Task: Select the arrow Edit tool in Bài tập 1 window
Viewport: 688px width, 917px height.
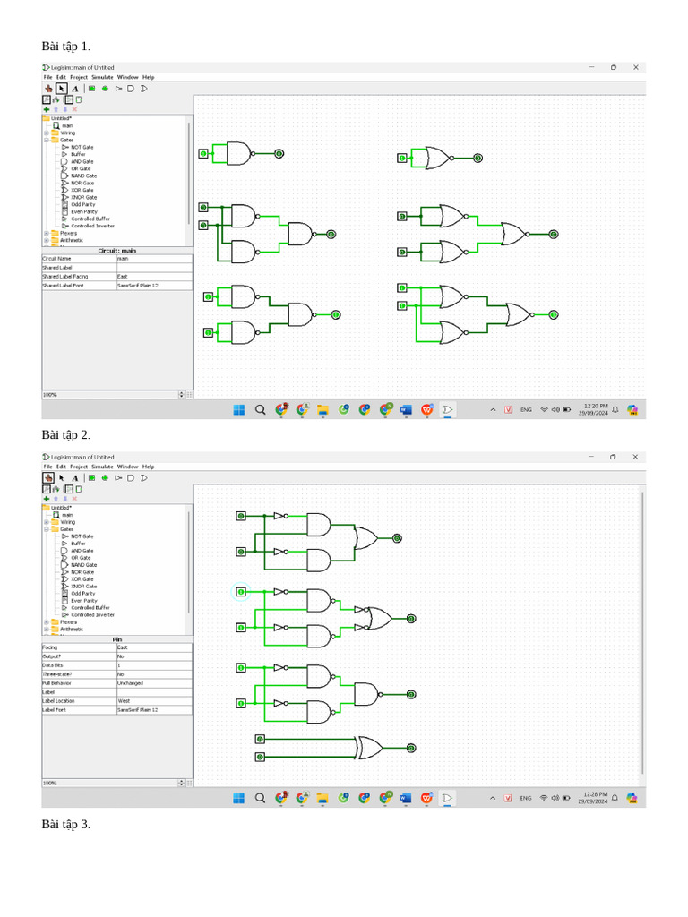Action: click(62, 89)
